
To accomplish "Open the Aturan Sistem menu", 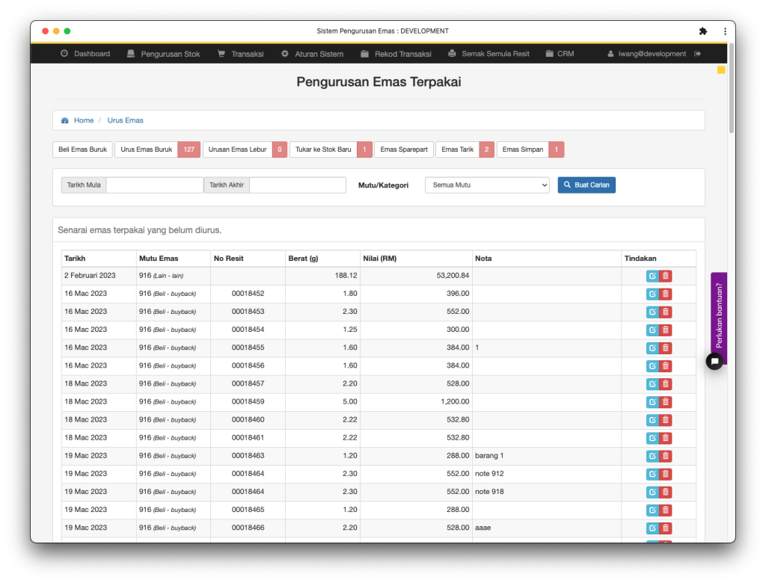I will point(312,54).
